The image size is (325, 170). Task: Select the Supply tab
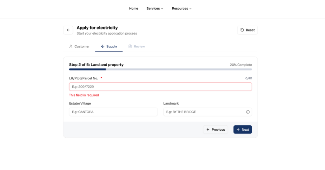coord(109,46)
